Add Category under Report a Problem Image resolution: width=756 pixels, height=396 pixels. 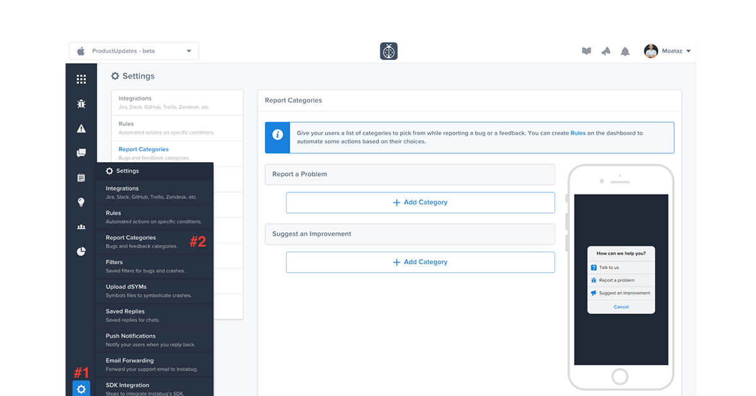[x=420, y=202]
